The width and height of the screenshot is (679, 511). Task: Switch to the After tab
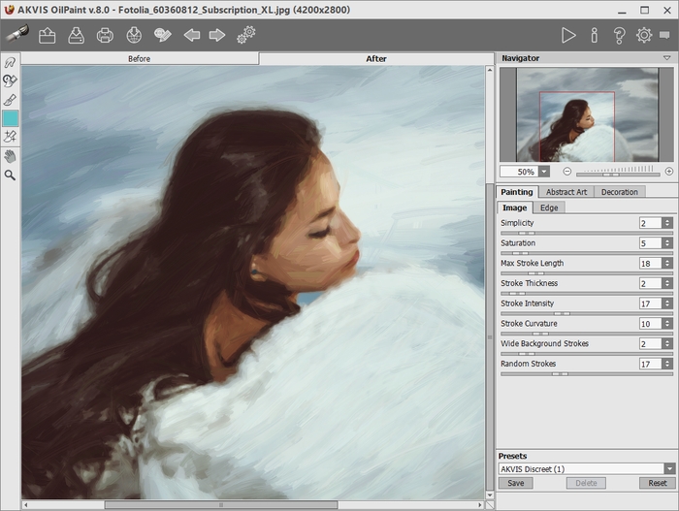click(376, 59)
